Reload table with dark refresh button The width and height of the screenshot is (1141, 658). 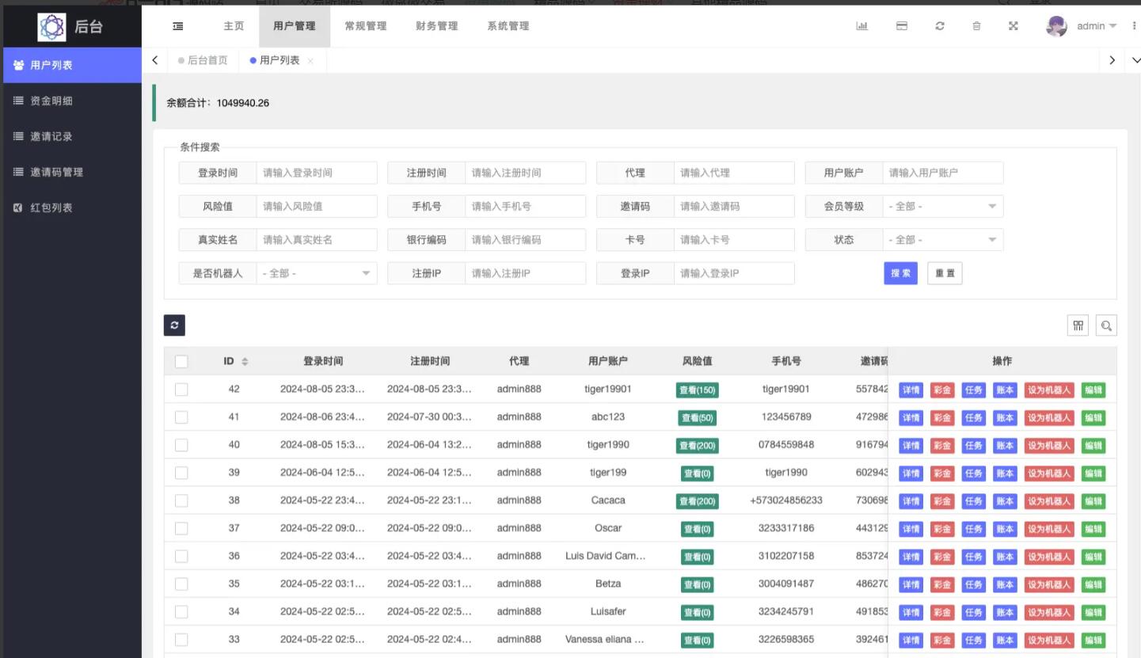pos(174,325)
